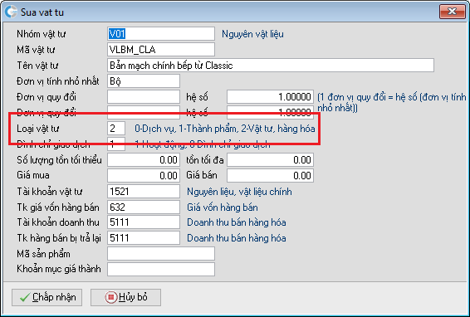Focus the Giá mua field
The image size is (470, 317).
(144, 175)
